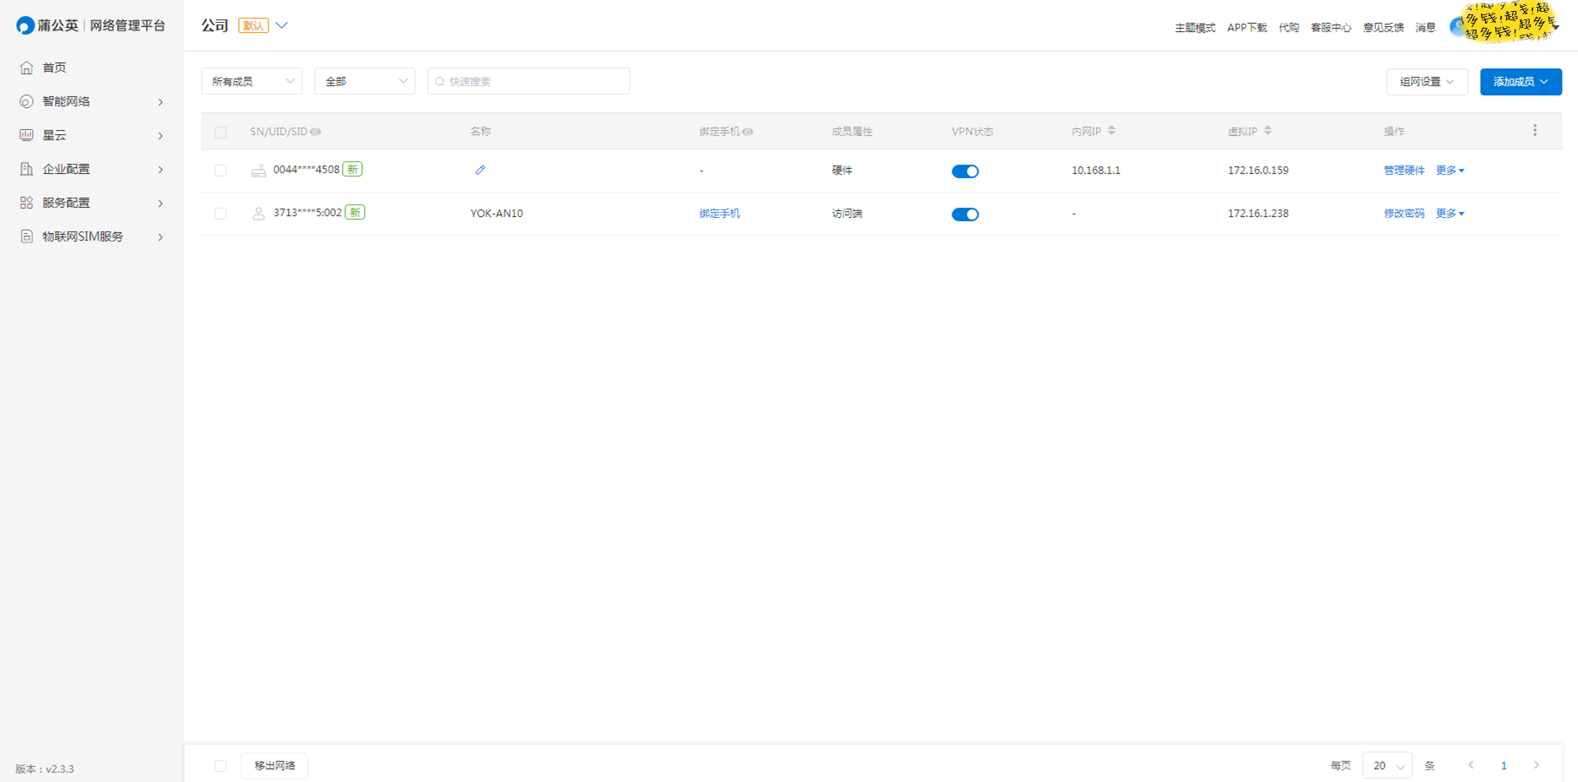Viewport: 1578px width, 782px height.
Task: Expand the 服务配置 menu arrow
Action: click(x=160, y=204)
